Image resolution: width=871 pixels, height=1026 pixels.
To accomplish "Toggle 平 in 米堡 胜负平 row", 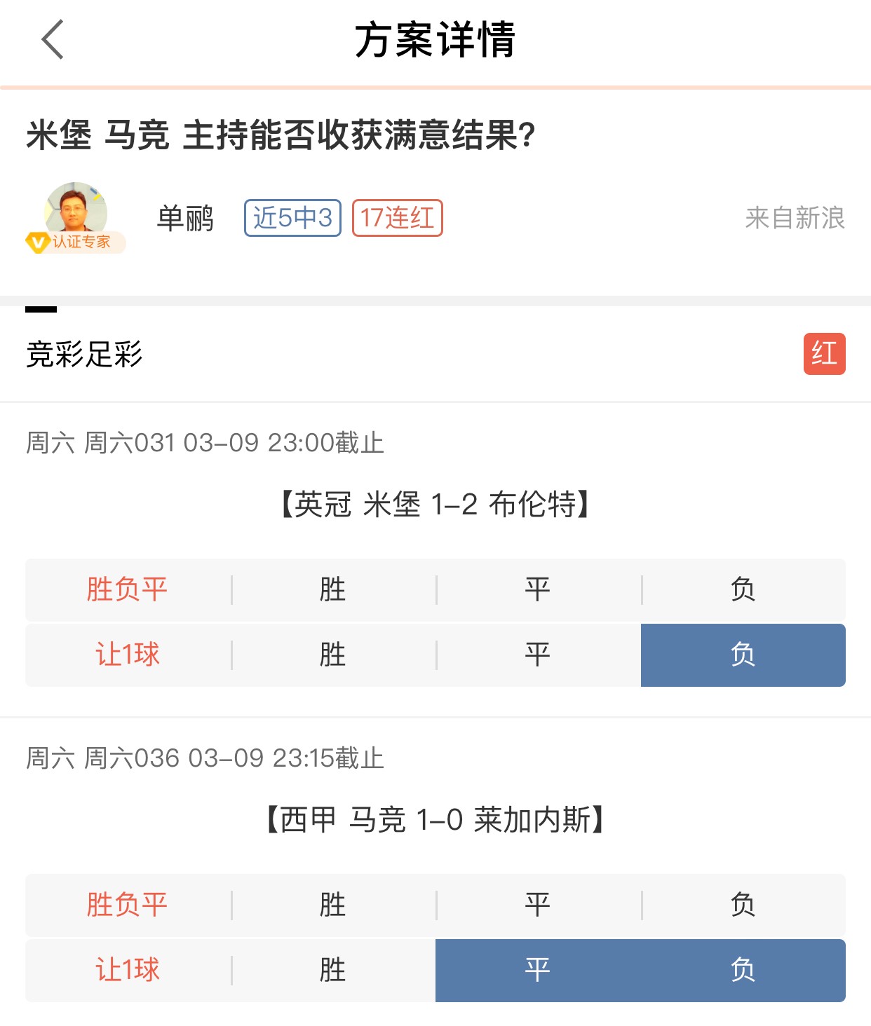I will [x=538, y=589].
